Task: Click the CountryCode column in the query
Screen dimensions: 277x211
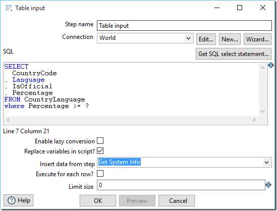Action: (34, 73)
